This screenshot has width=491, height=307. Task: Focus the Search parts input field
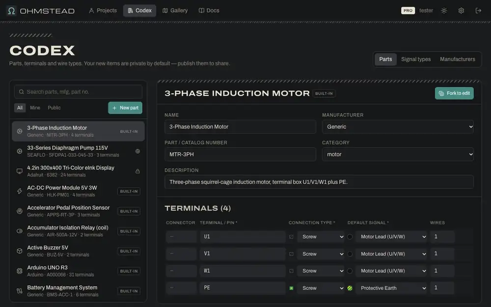pos(78,92)
